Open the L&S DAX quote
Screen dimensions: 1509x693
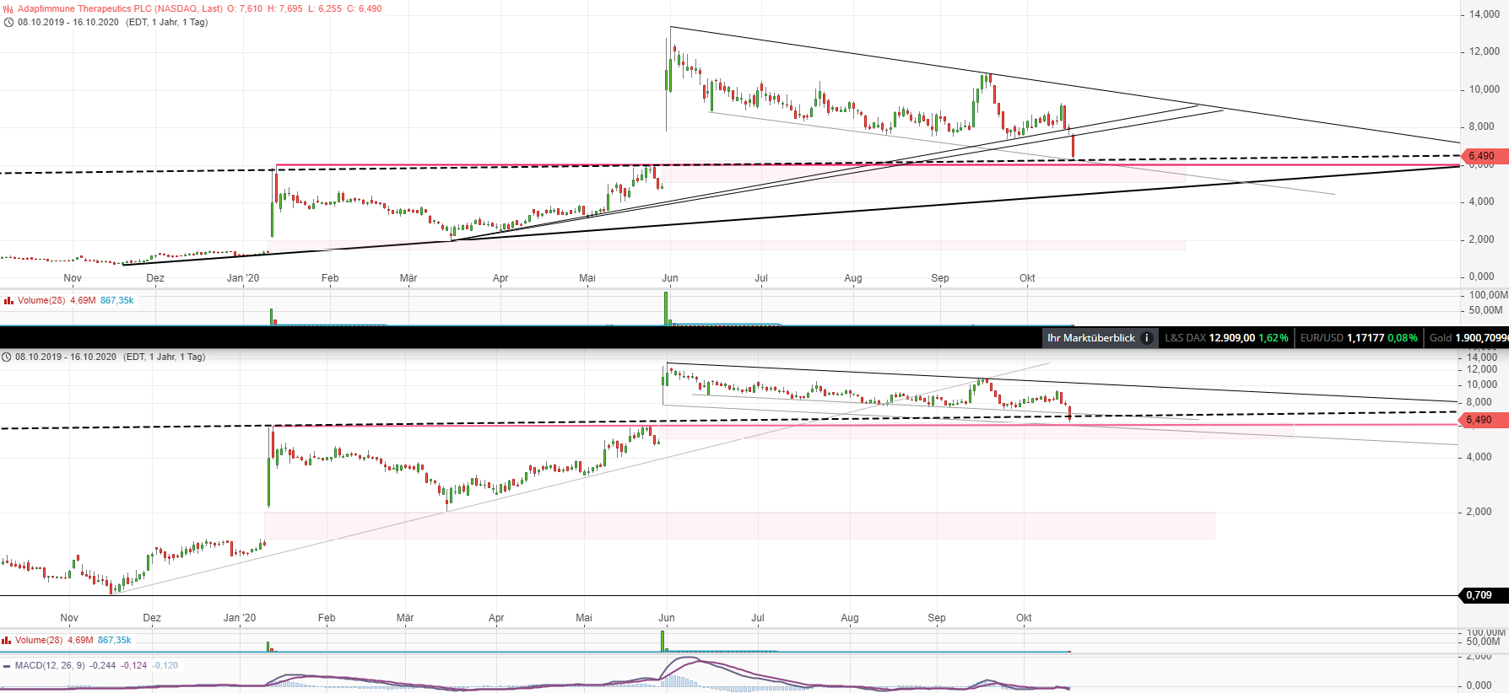click(x=1226, y=338)
